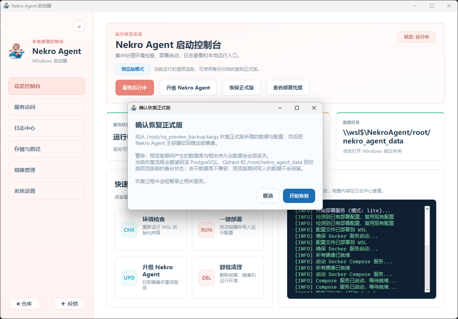Viewport: 458px width, 319px height.
Task: Click the 查看部署凭据 button
Action: tap(287, 88)
